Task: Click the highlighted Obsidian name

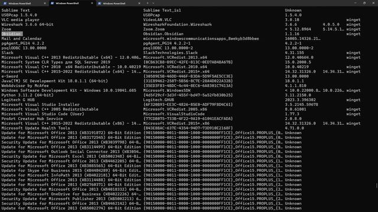Action: (12, 34)
